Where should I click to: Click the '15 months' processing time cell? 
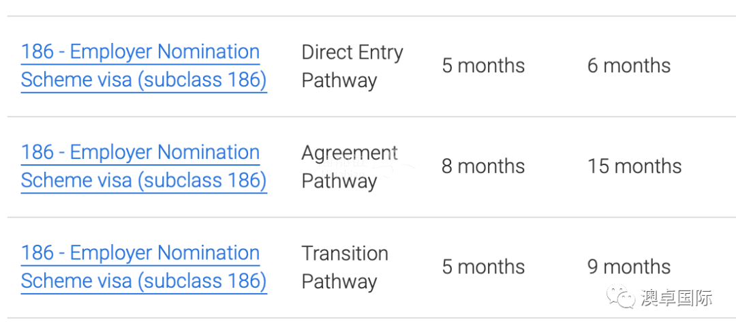(634, 166)
